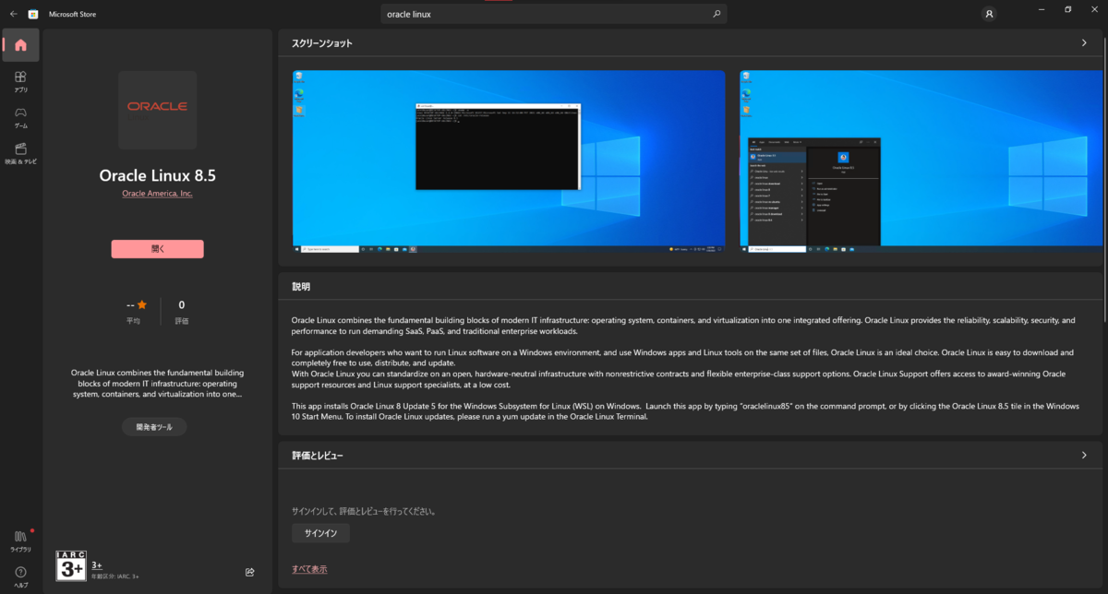1108x594 pixels.
Task: Click the Oracle logo app tile
Action: [158, 110]
